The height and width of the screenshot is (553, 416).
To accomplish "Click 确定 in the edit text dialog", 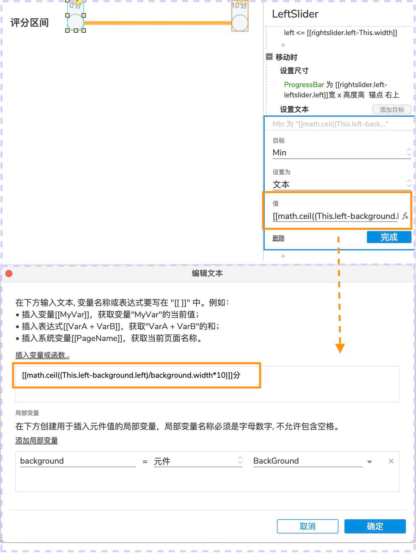I will 375,526.
